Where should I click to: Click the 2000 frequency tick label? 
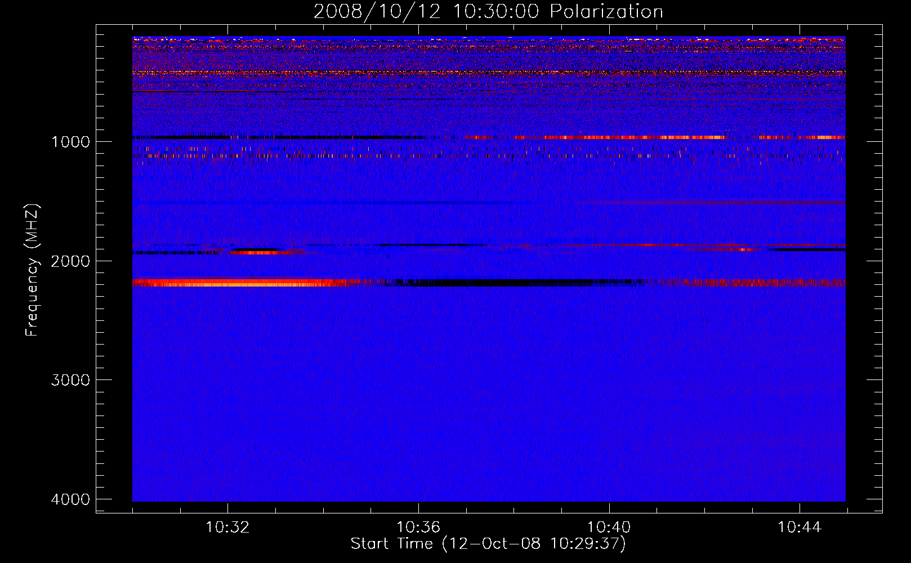pos(70,261)
